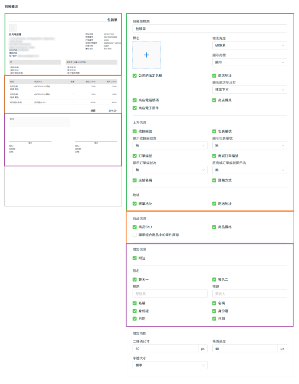Viewport: 299px width, 384px height.
Task: Click the logo placeholder in the packing slip preview
Action: point(13,28)
